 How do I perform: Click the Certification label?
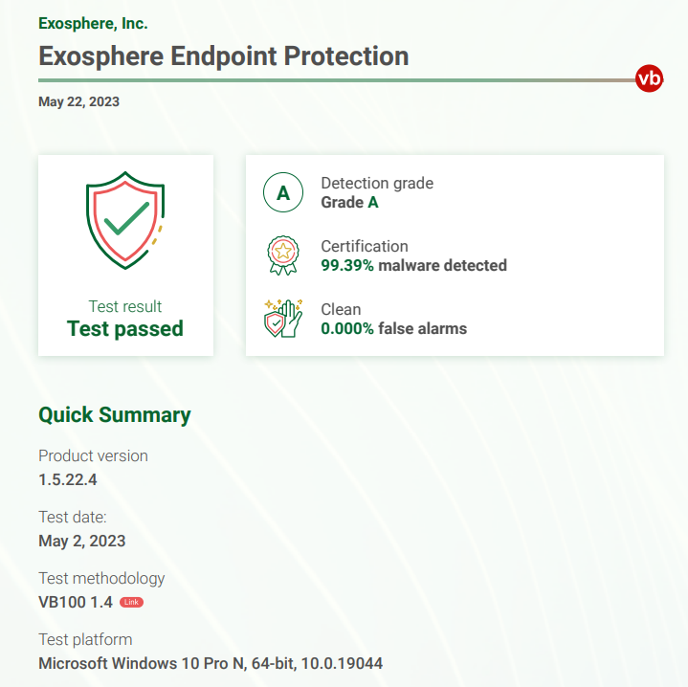tap(365, 246)
